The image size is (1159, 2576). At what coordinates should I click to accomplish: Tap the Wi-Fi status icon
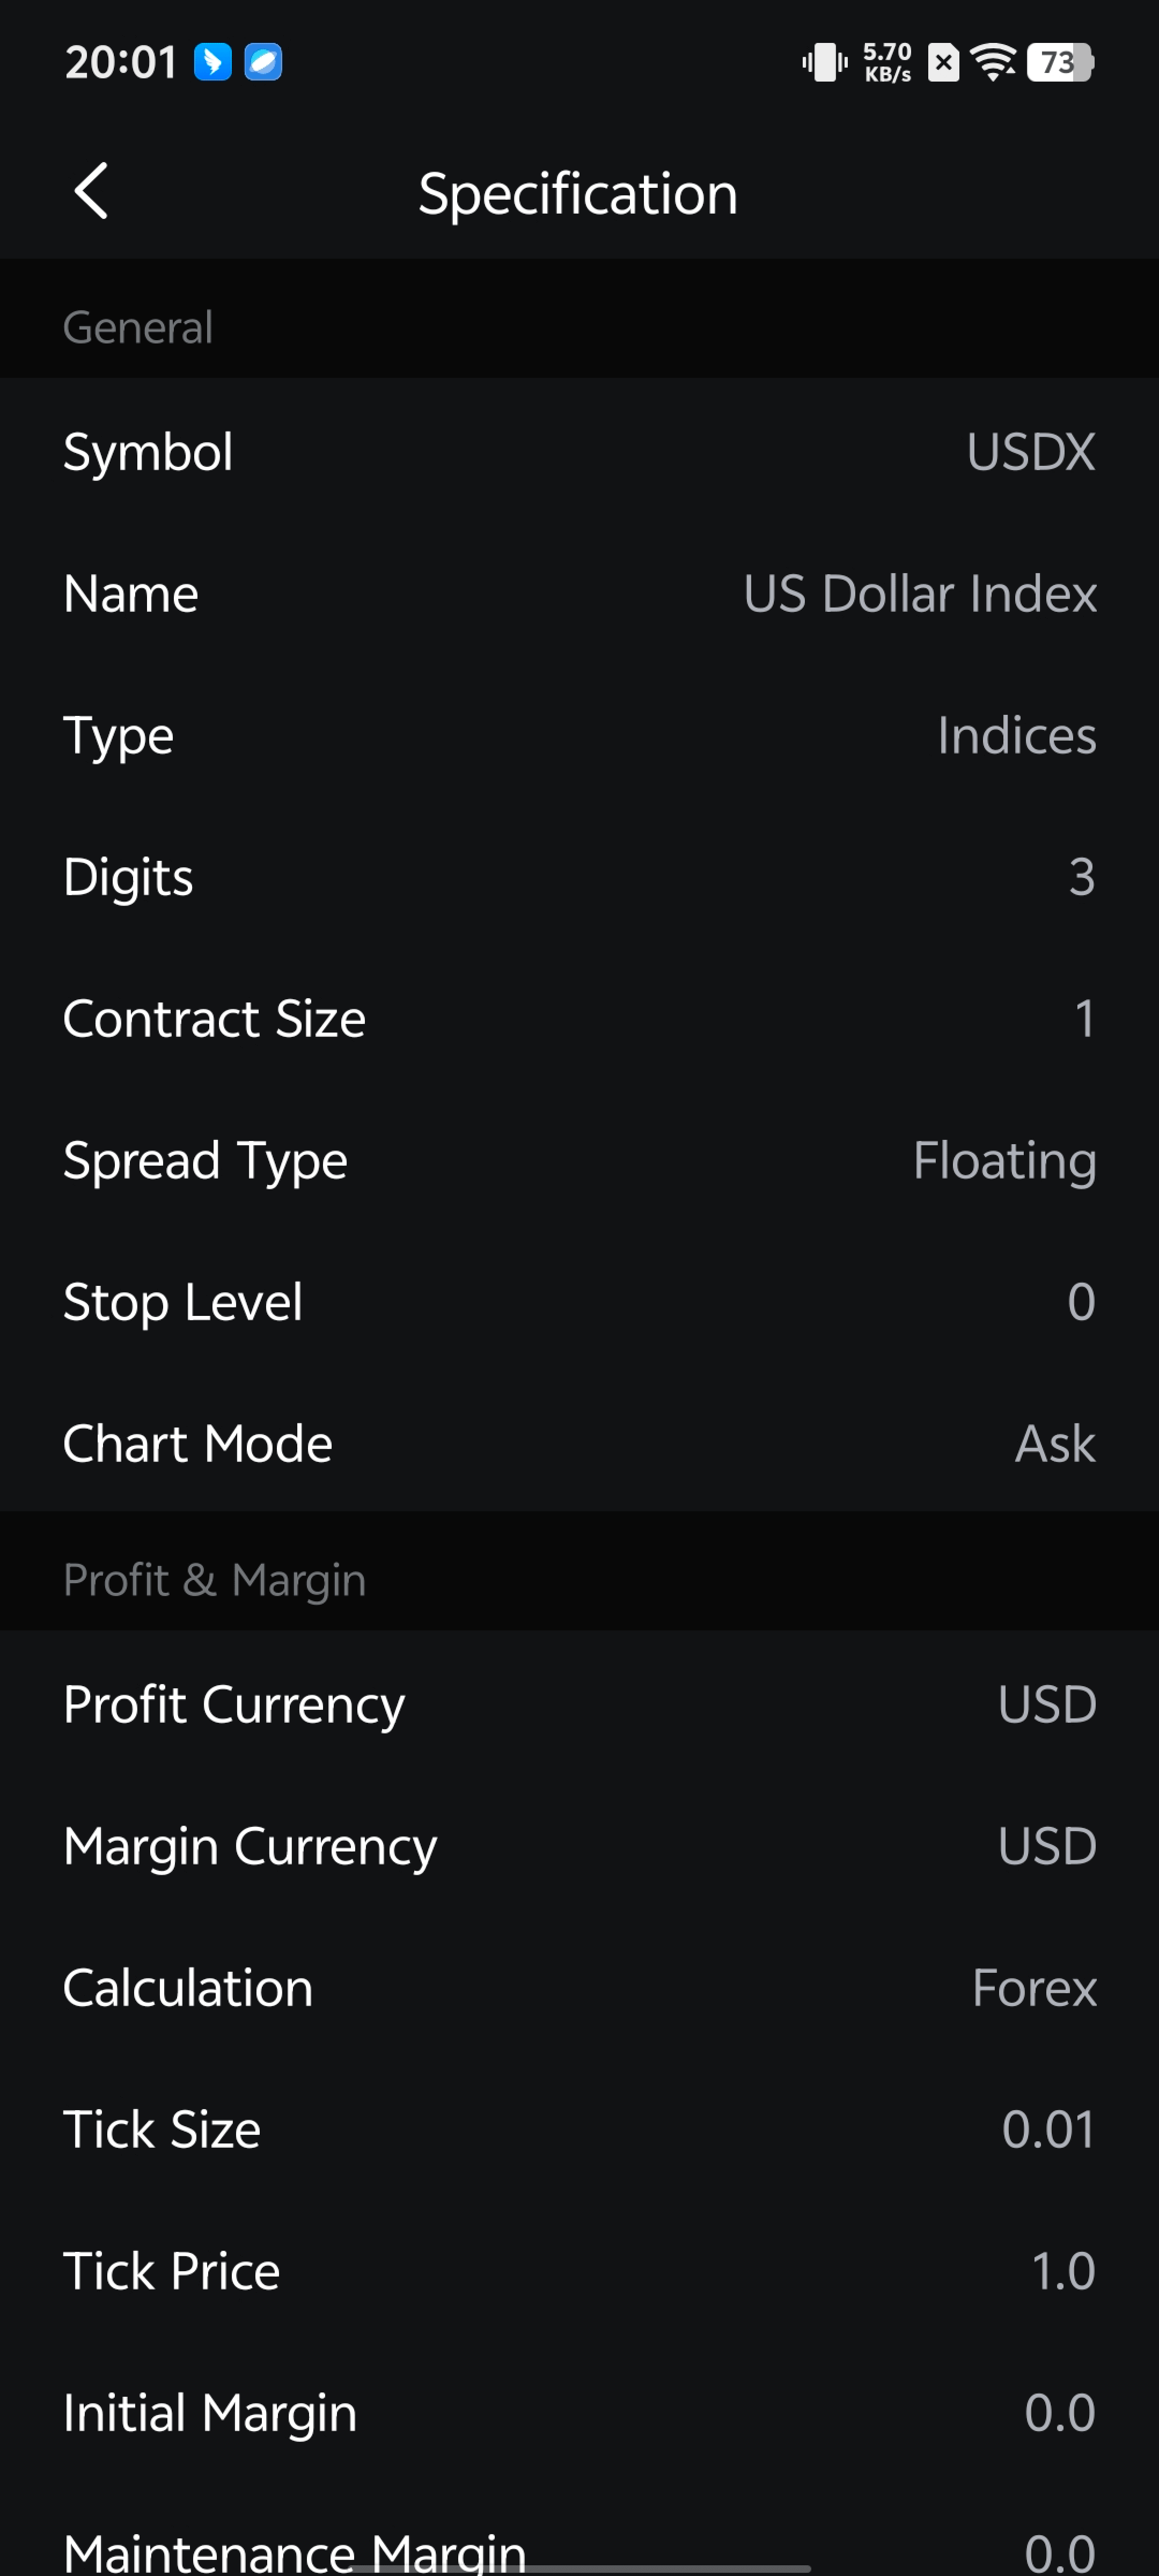click(993, 63)
